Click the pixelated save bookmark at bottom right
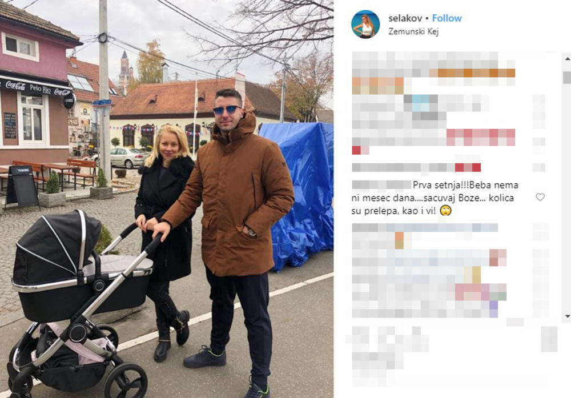Screen dimensions: 571x398 (x=549, y=339)
